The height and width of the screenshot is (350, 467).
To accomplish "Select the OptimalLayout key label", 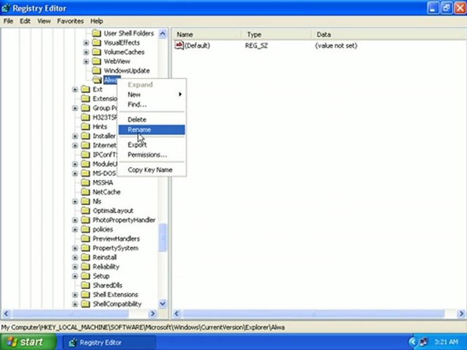I will 113,210.
